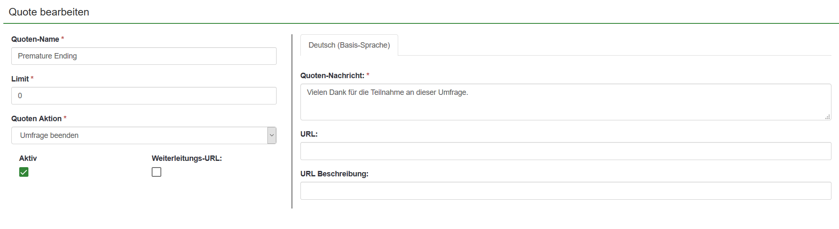Grab the Quoten-Nachricht textarea resize handle

827,117
